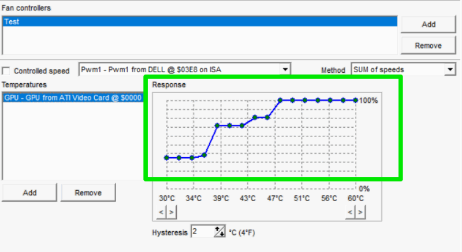
Task: Enable the Controlled speed checkbox
Action: (x=6, y=71)
